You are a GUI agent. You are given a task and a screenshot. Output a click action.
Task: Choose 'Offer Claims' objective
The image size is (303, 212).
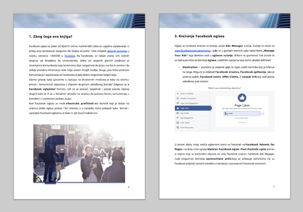tap(192, 123)
